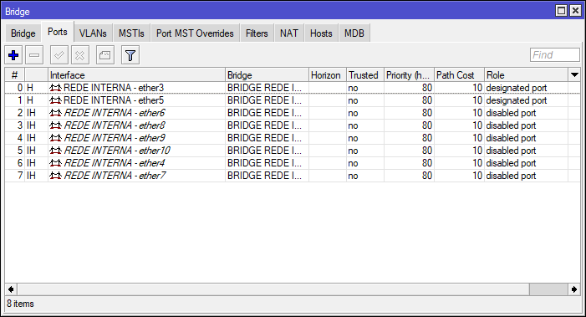Sort by Bridge column header
586x317 pixels.
(x=268, y=75)
